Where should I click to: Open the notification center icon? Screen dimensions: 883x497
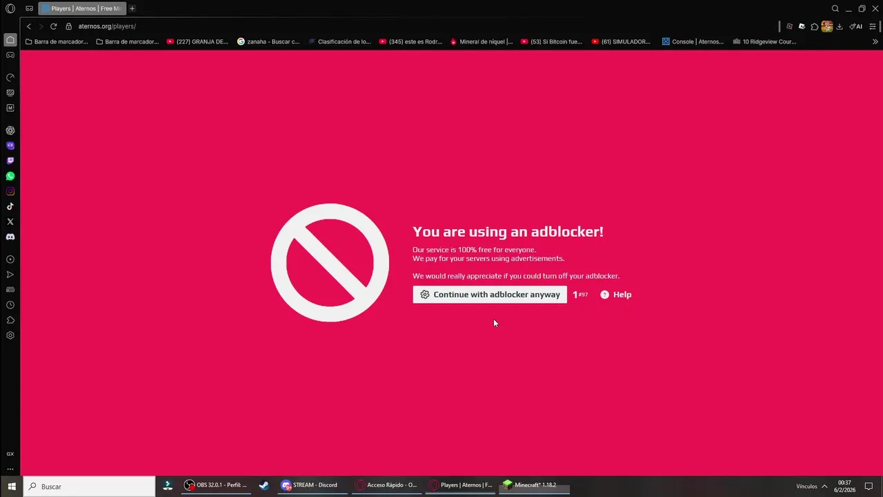pyautogui.click(x=869, y=487)
